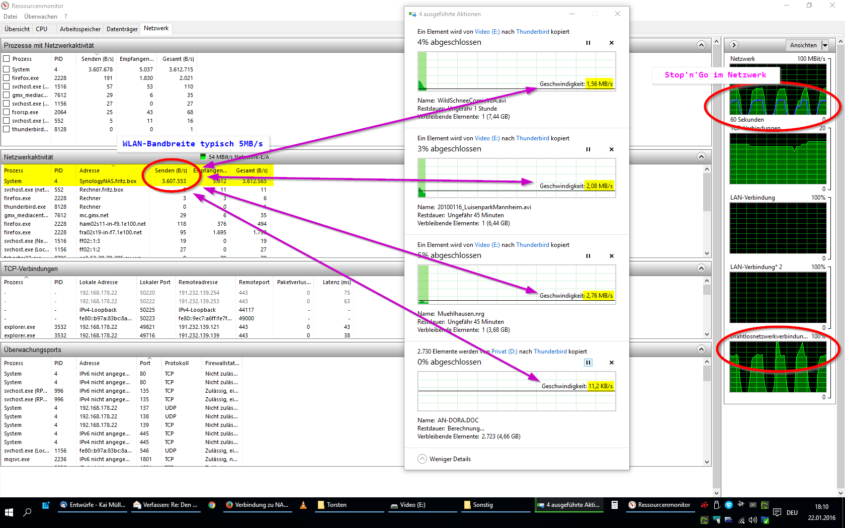Click the Muehlhausen.nrg copy progress graph
Viewport: 845px width, 528px height.
(x=516, y=285)
